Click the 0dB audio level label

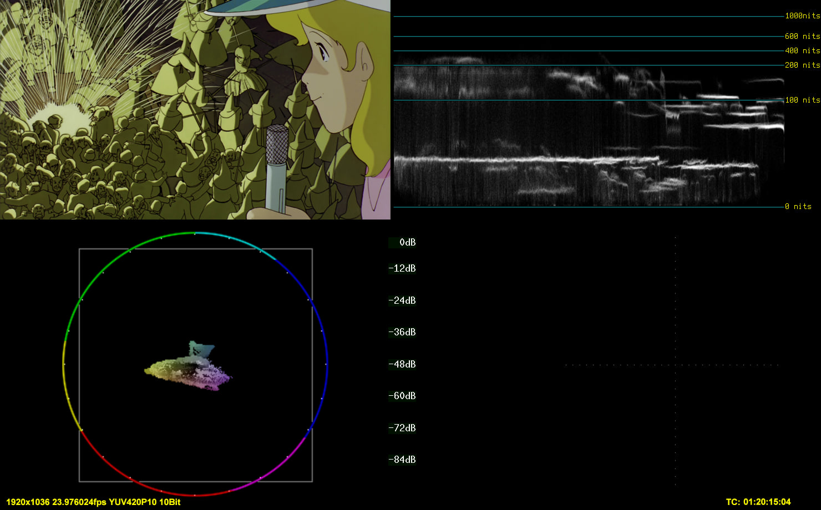pos(407,242)
